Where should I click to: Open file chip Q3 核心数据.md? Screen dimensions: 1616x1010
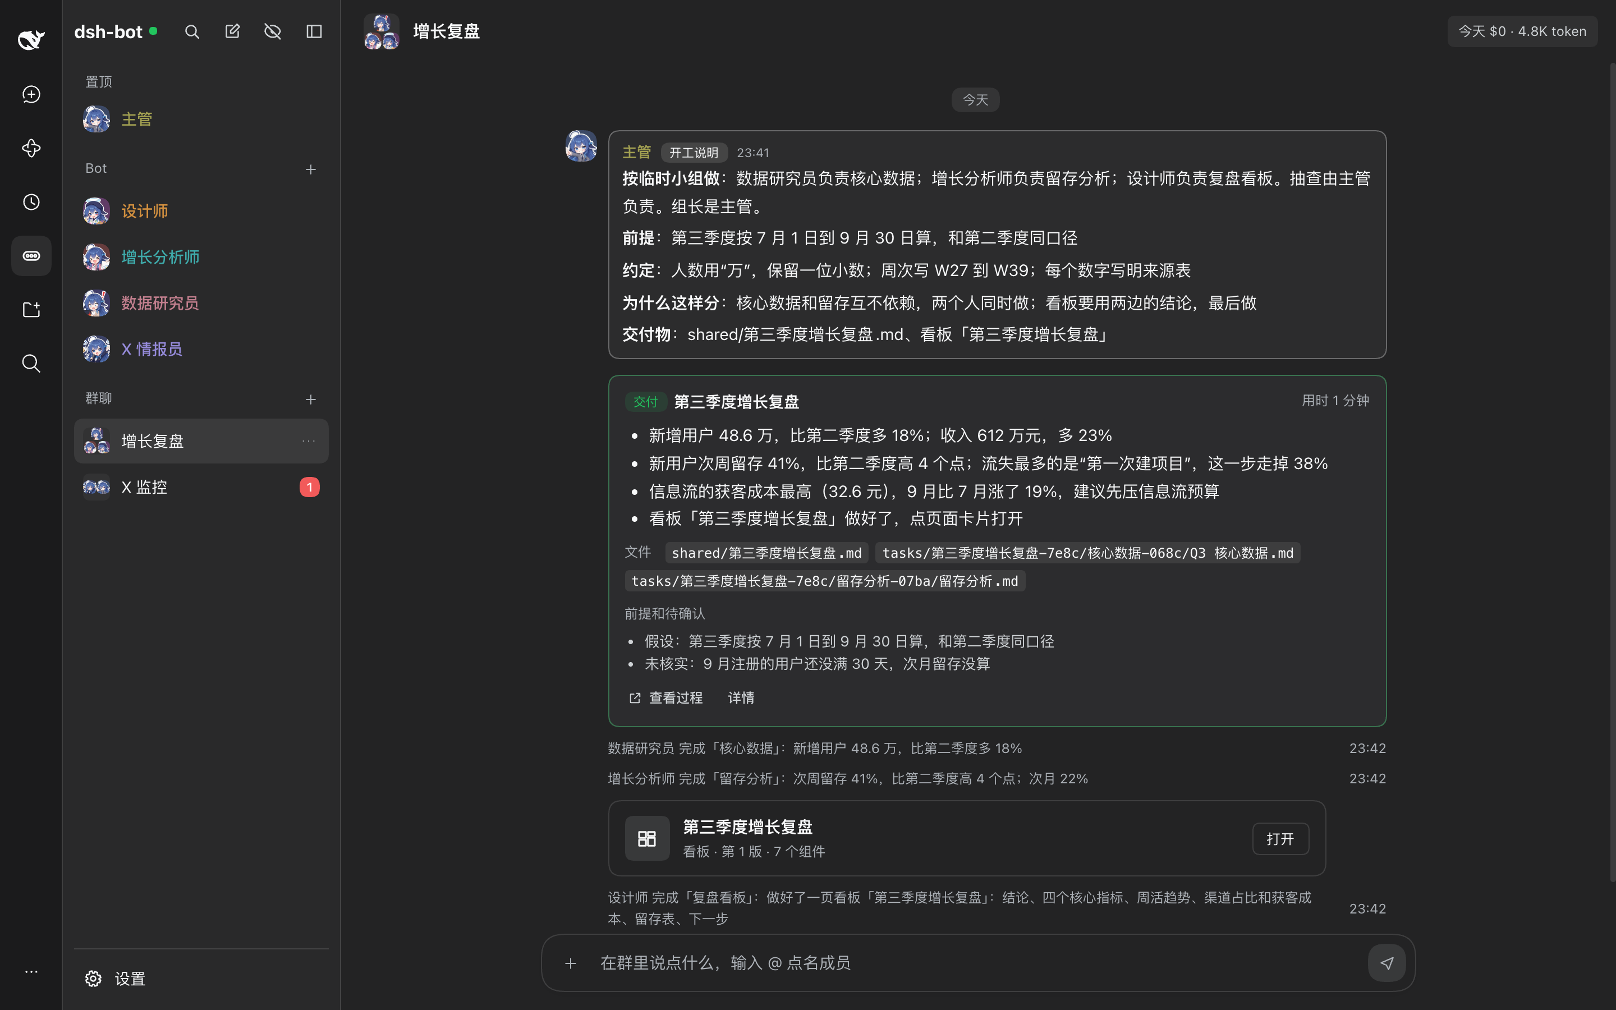[x=1088, y=553]
